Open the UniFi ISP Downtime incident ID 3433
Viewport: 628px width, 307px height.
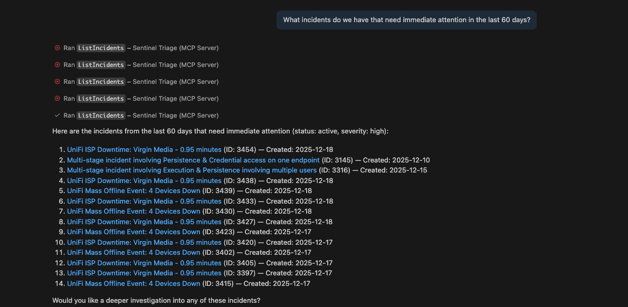(x=144, y=202)
